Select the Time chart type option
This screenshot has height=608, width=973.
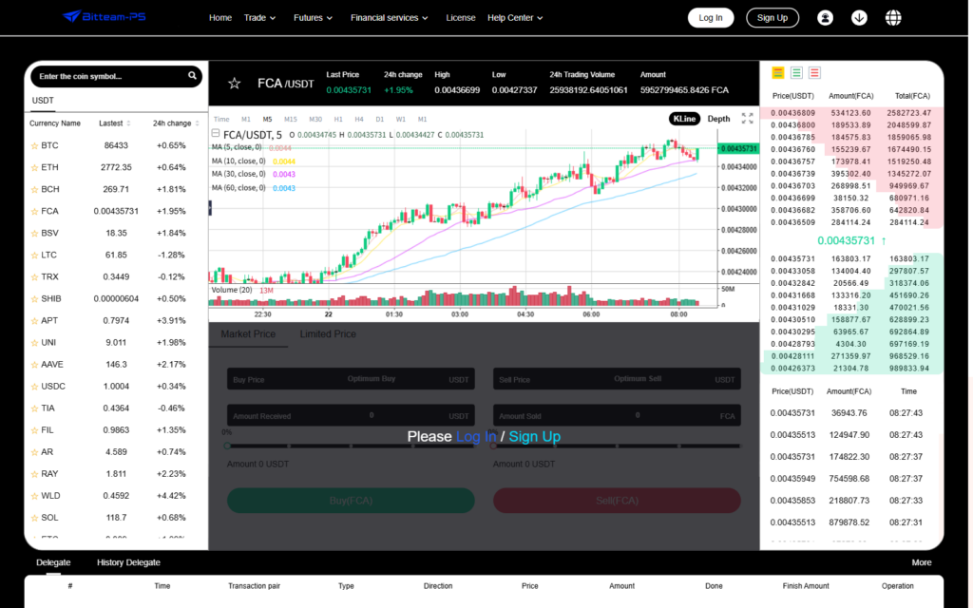221,119
